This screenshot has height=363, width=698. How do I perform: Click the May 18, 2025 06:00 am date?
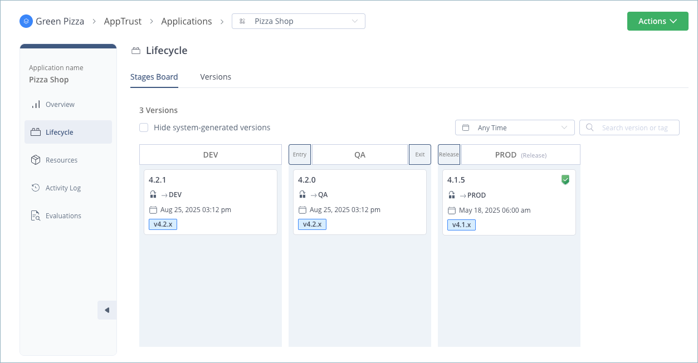point(495,210)
